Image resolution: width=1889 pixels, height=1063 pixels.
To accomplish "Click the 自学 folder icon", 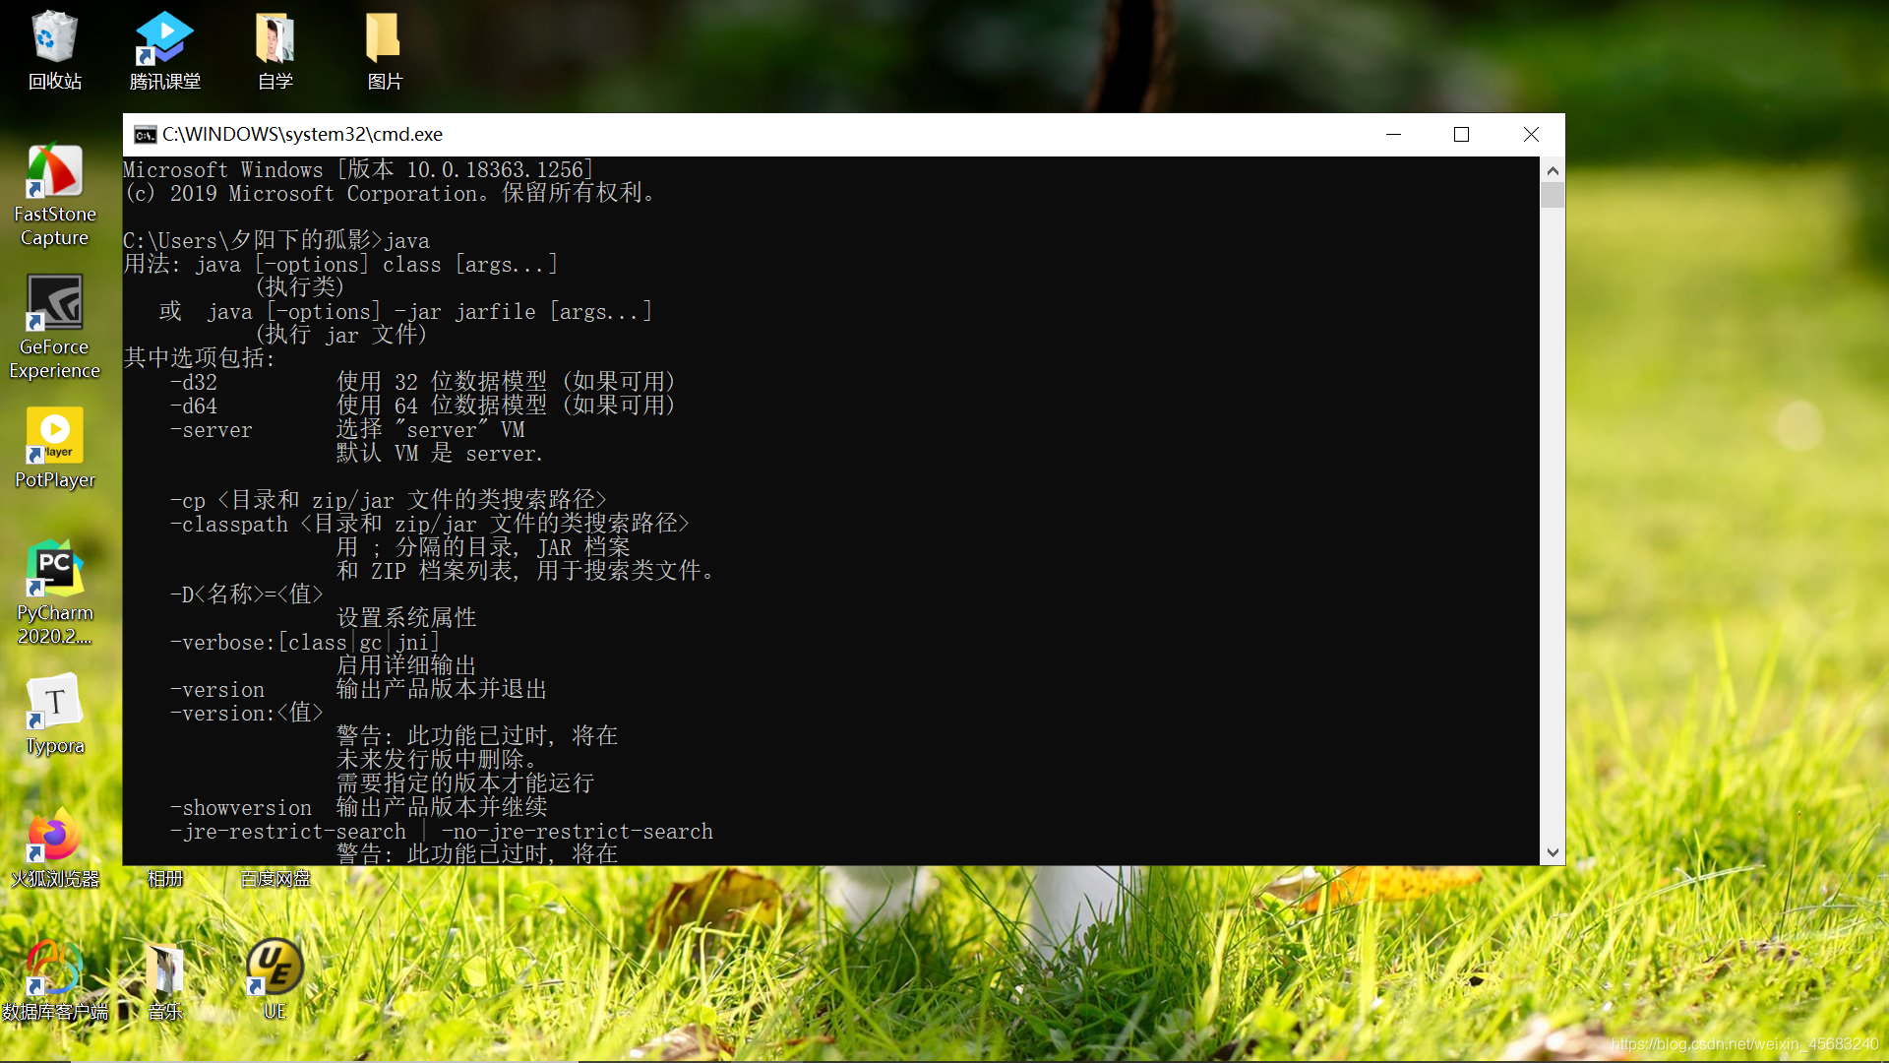I will pos(274,39).
